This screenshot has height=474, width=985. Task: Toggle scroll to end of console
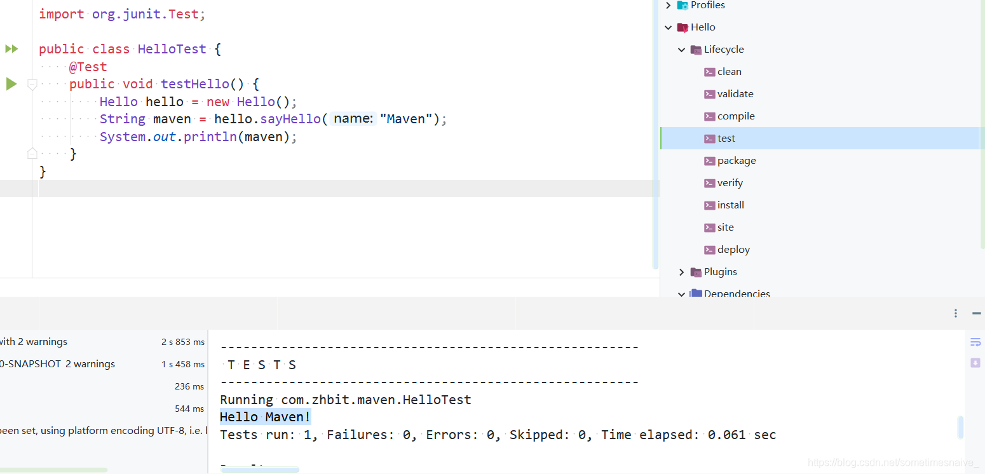(975, 363)
